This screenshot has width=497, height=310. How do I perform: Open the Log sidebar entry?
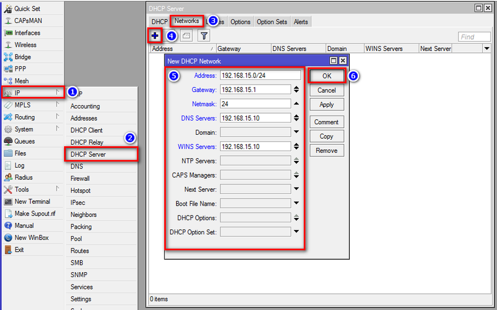pos(20,165)
